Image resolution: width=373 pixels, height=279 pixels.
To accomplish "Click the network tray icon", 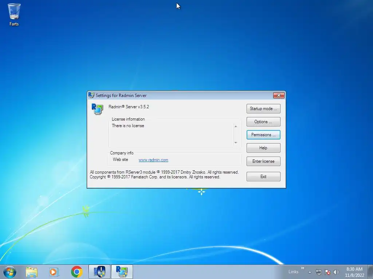I will click(x=318, y=272).
